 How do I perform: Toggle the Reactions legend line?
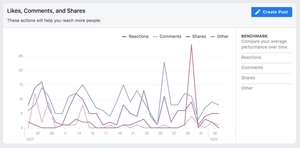[x=135, y=36]
